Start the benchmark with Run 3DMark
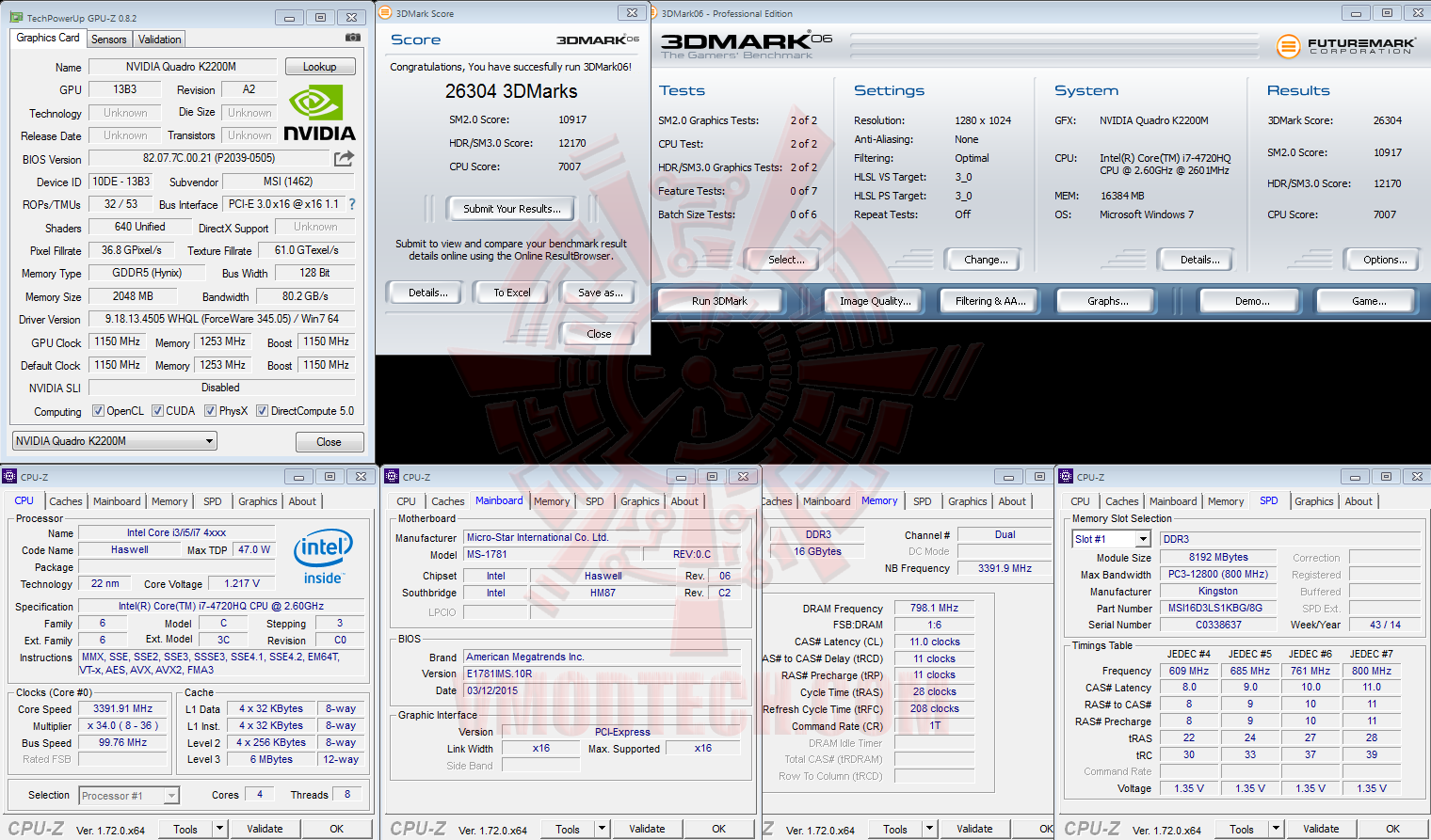1431x840 pixels. coord(719,301)
